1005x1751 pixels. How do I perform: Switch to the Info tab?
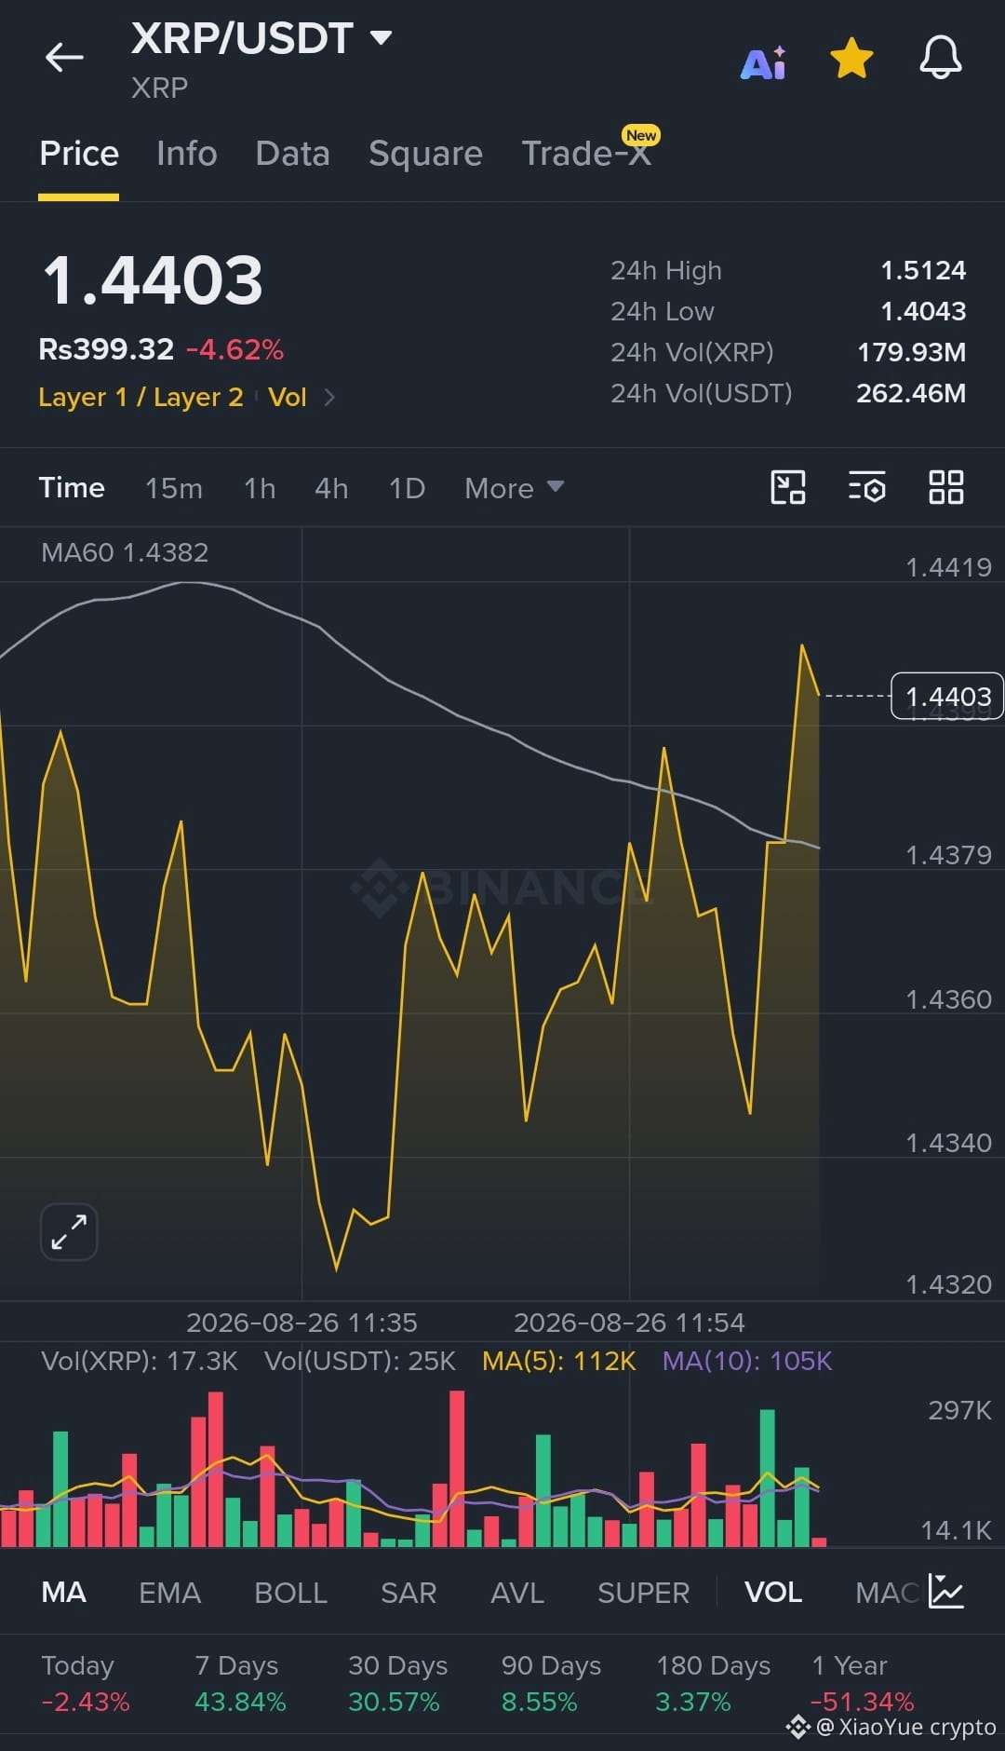click(x=187, y=154)
